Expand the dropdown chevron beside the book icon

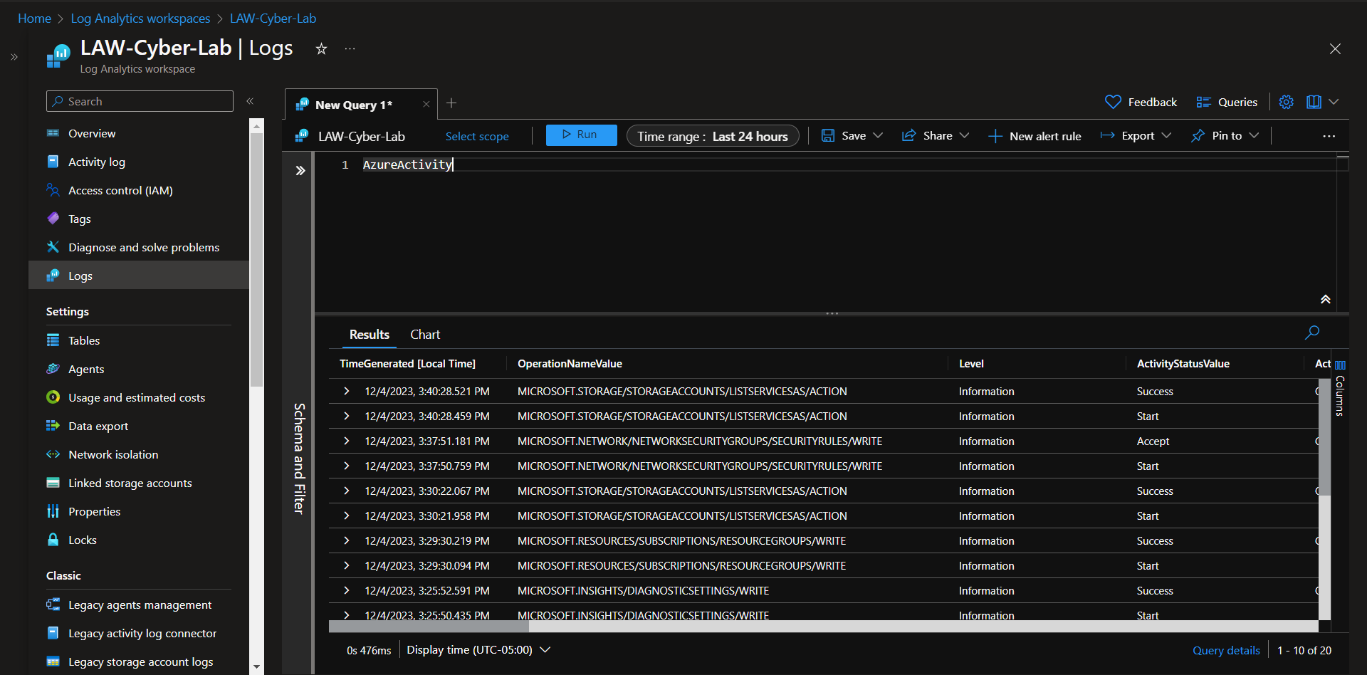[x=1334, y=102]
